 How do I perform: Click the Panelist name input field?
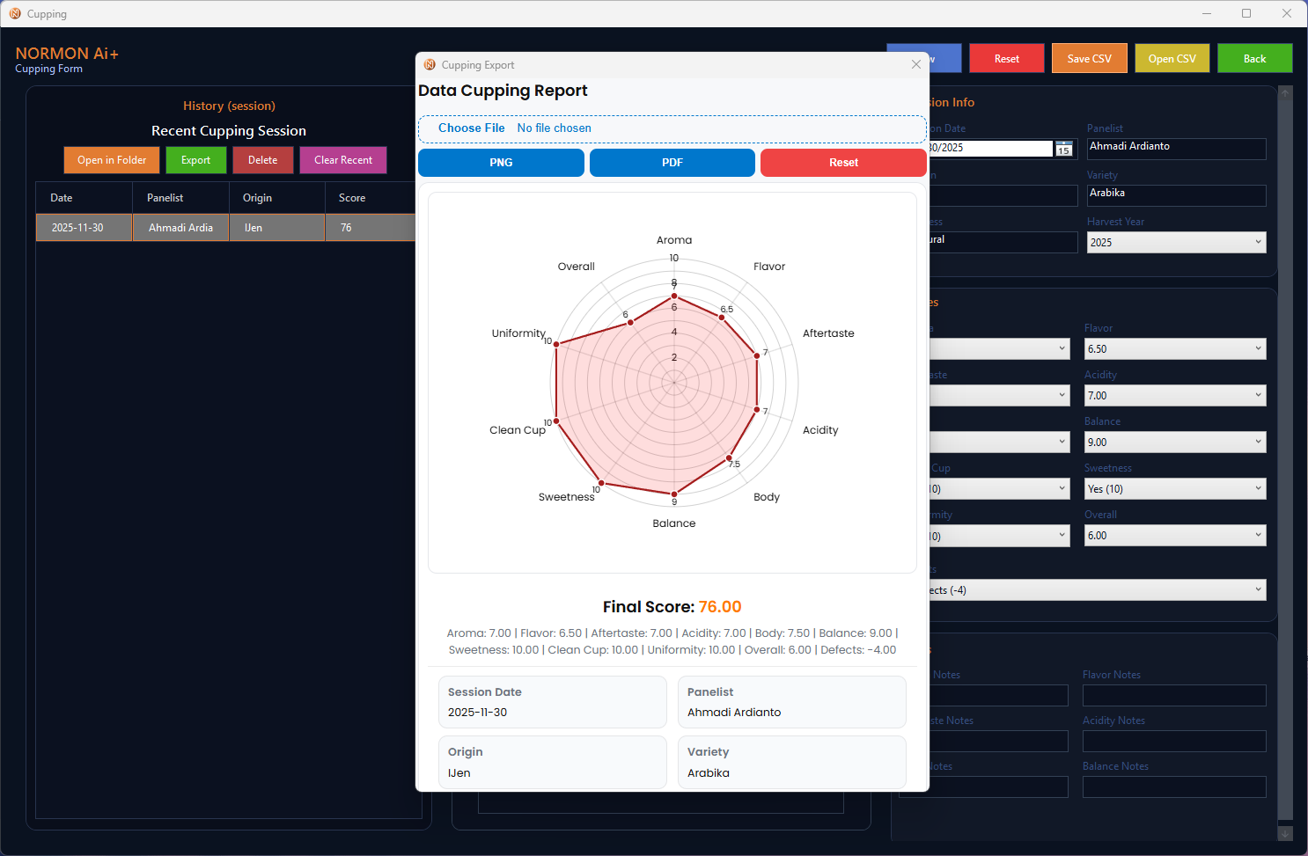(x=1175, y=149)
